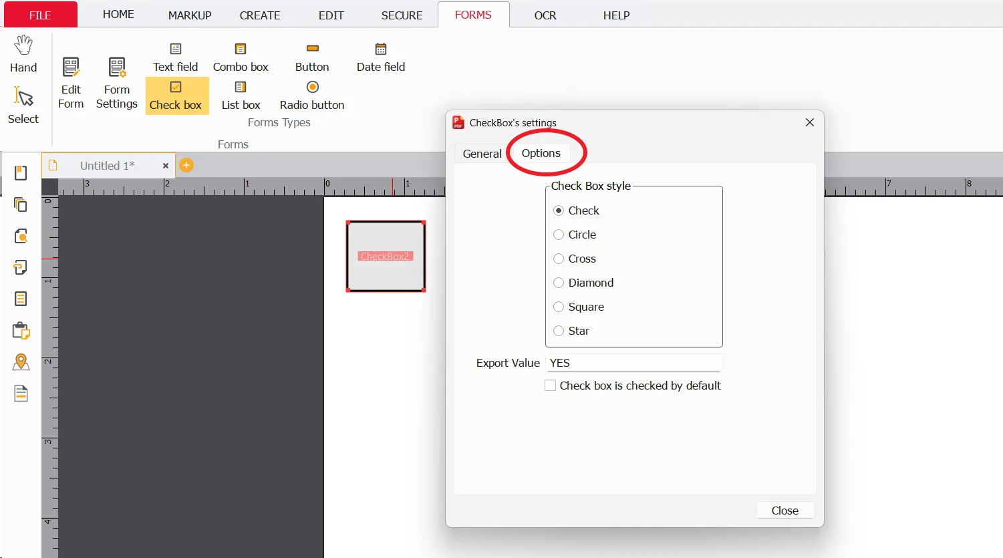Choose the Check box form tool
This screenshot has width=1003, height=558.
coord(176,96)
